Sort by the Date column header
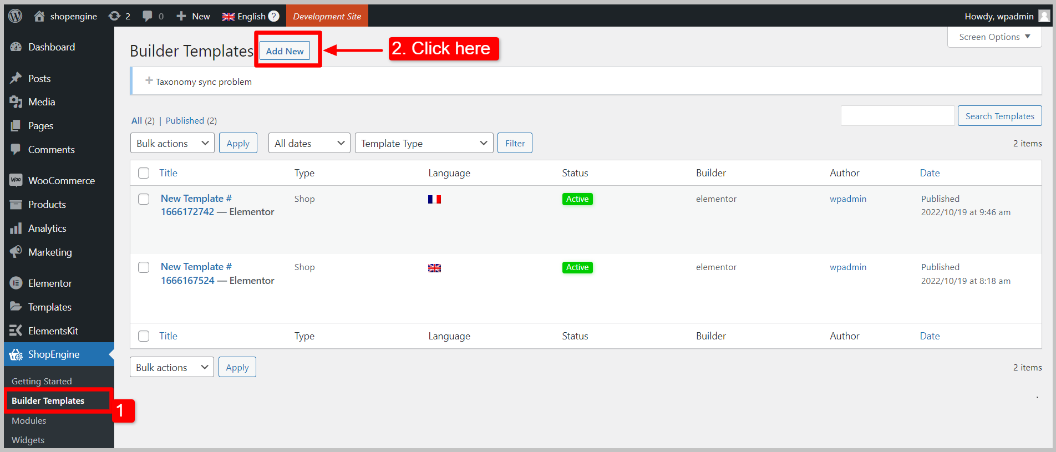 point(930,173)
